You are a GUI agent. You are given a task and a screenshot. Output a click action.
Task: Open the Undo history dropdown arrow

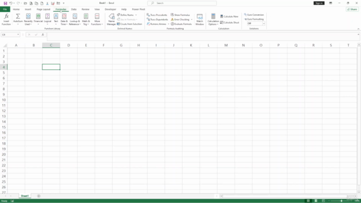14,3
